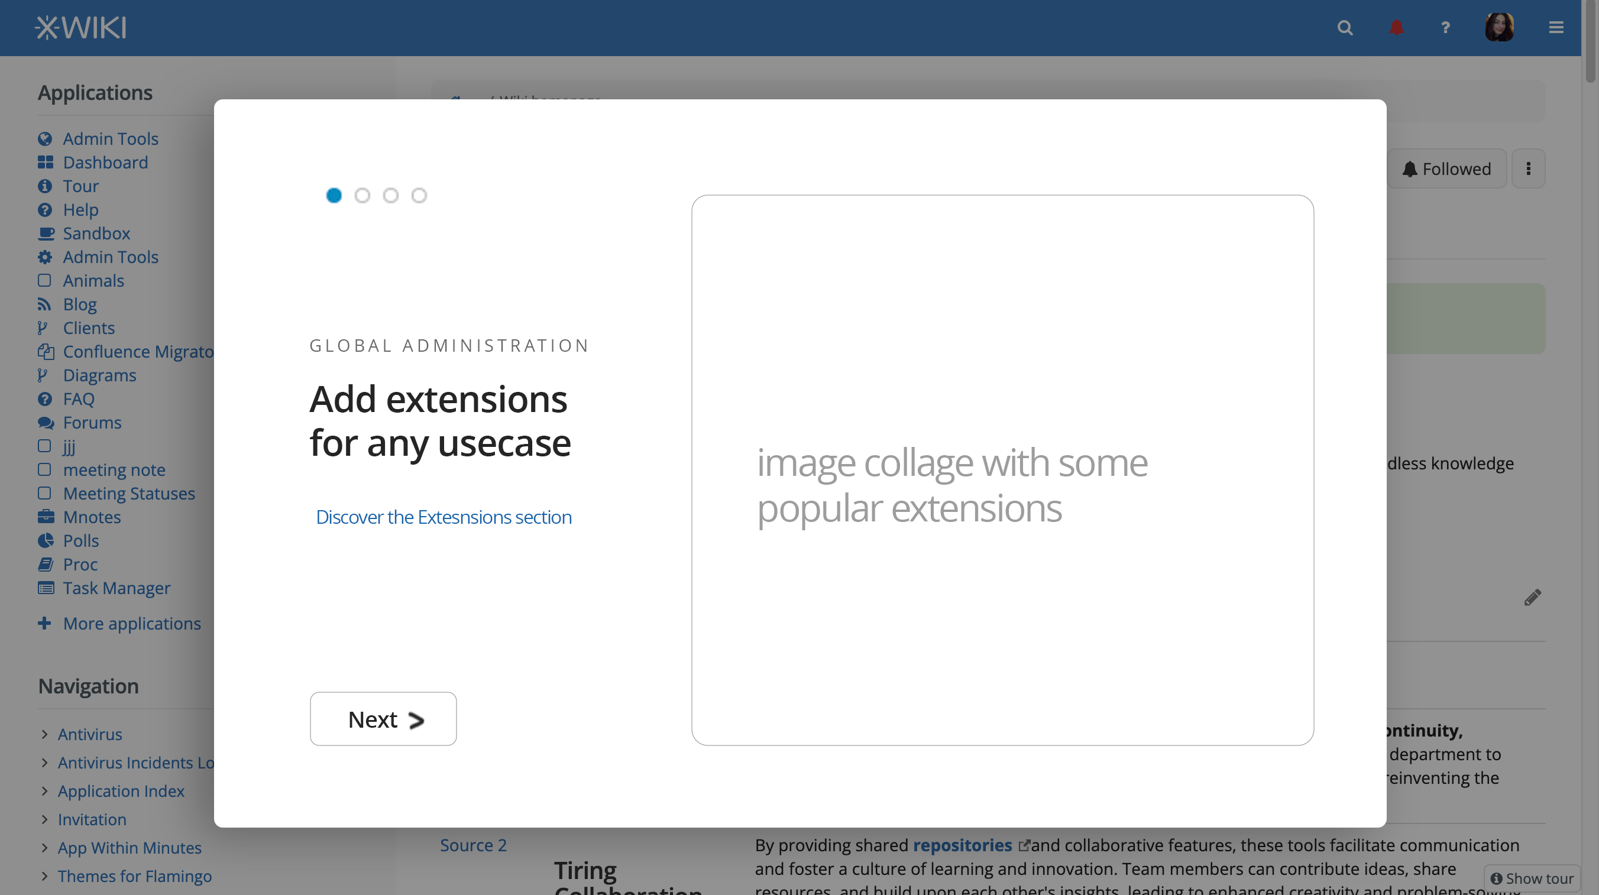Open the Dashboard application
Screen dimensions: 1599x895
click(105, 163)
